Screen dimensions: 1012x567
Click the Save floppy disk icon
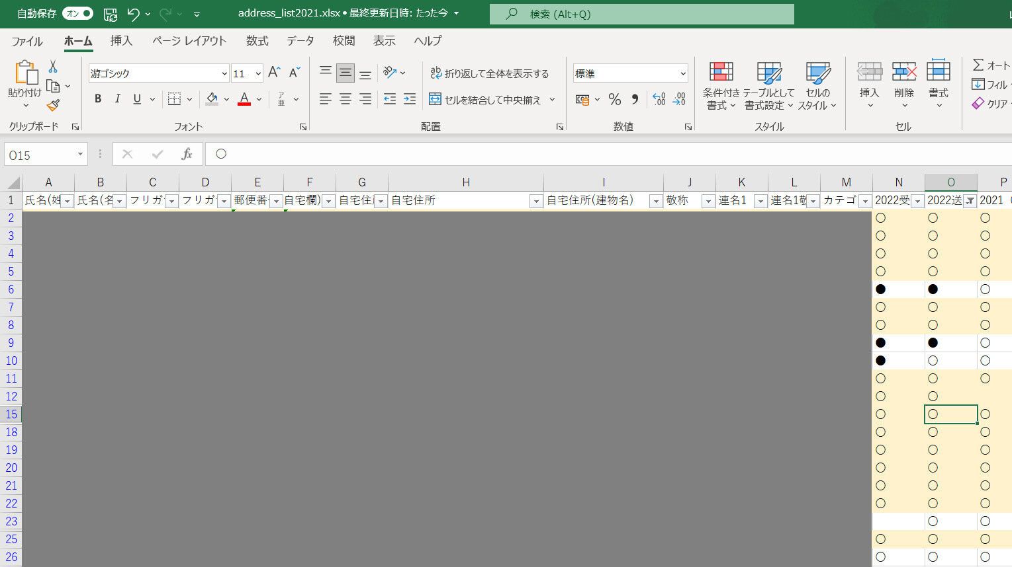[111, 14]
